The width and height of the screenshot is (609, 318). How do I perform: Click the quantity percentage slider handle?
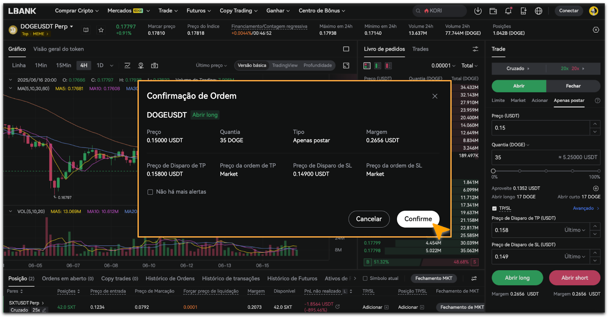pos(493,171)
